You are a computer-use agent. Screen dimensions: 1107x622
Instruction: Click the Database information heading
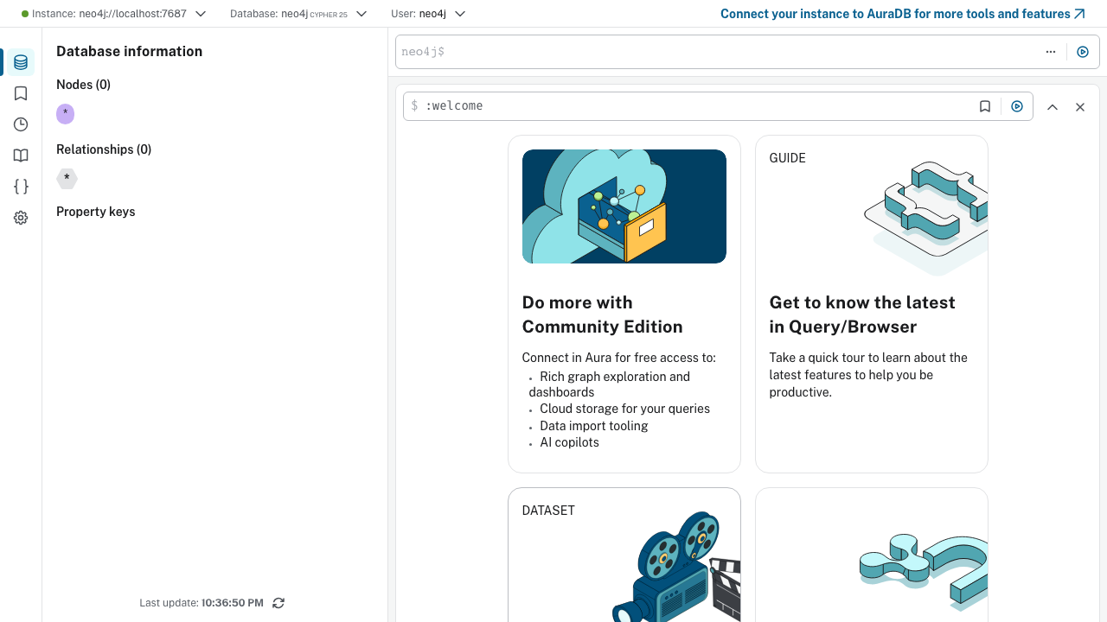tap(129, 52)
